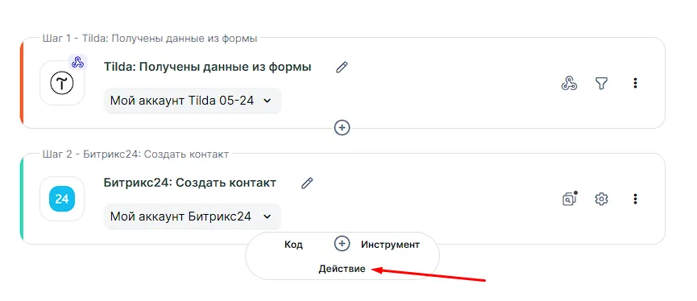Choose Код in the add menu
Image resolution: width=697 pixels, height=301 pixels.
coord(293,245)
